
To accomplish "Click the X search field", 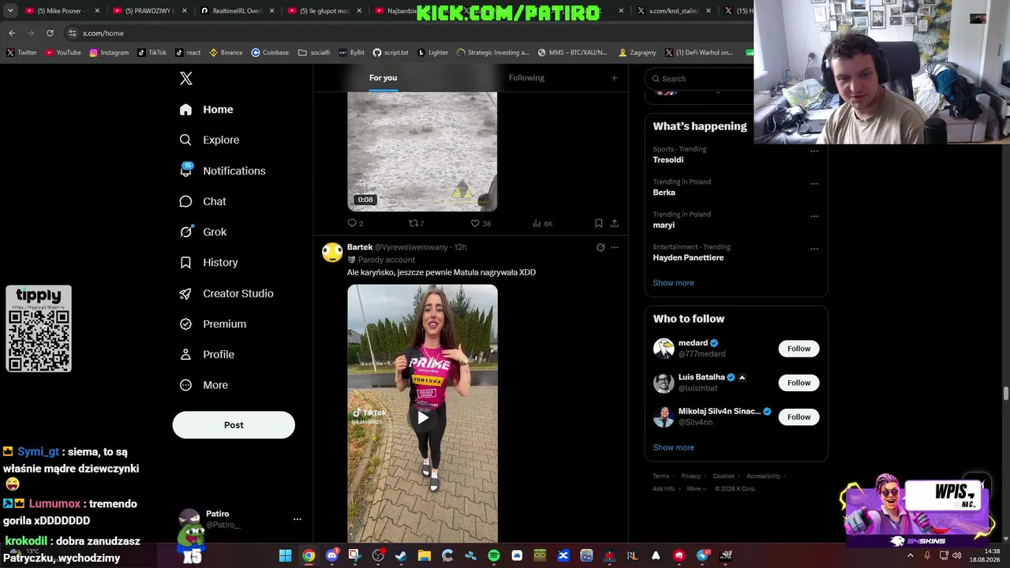I will coord(699,79).
